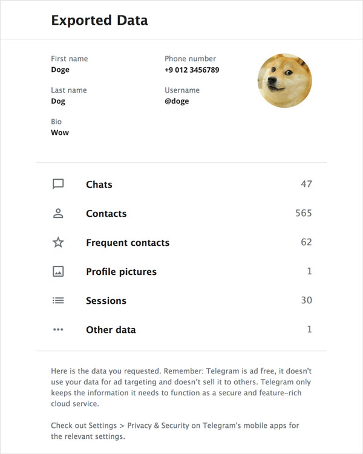Screen dimensions: 363x454
Task: Click the frequent contacts count 62
Action: (x=306, y=242)
